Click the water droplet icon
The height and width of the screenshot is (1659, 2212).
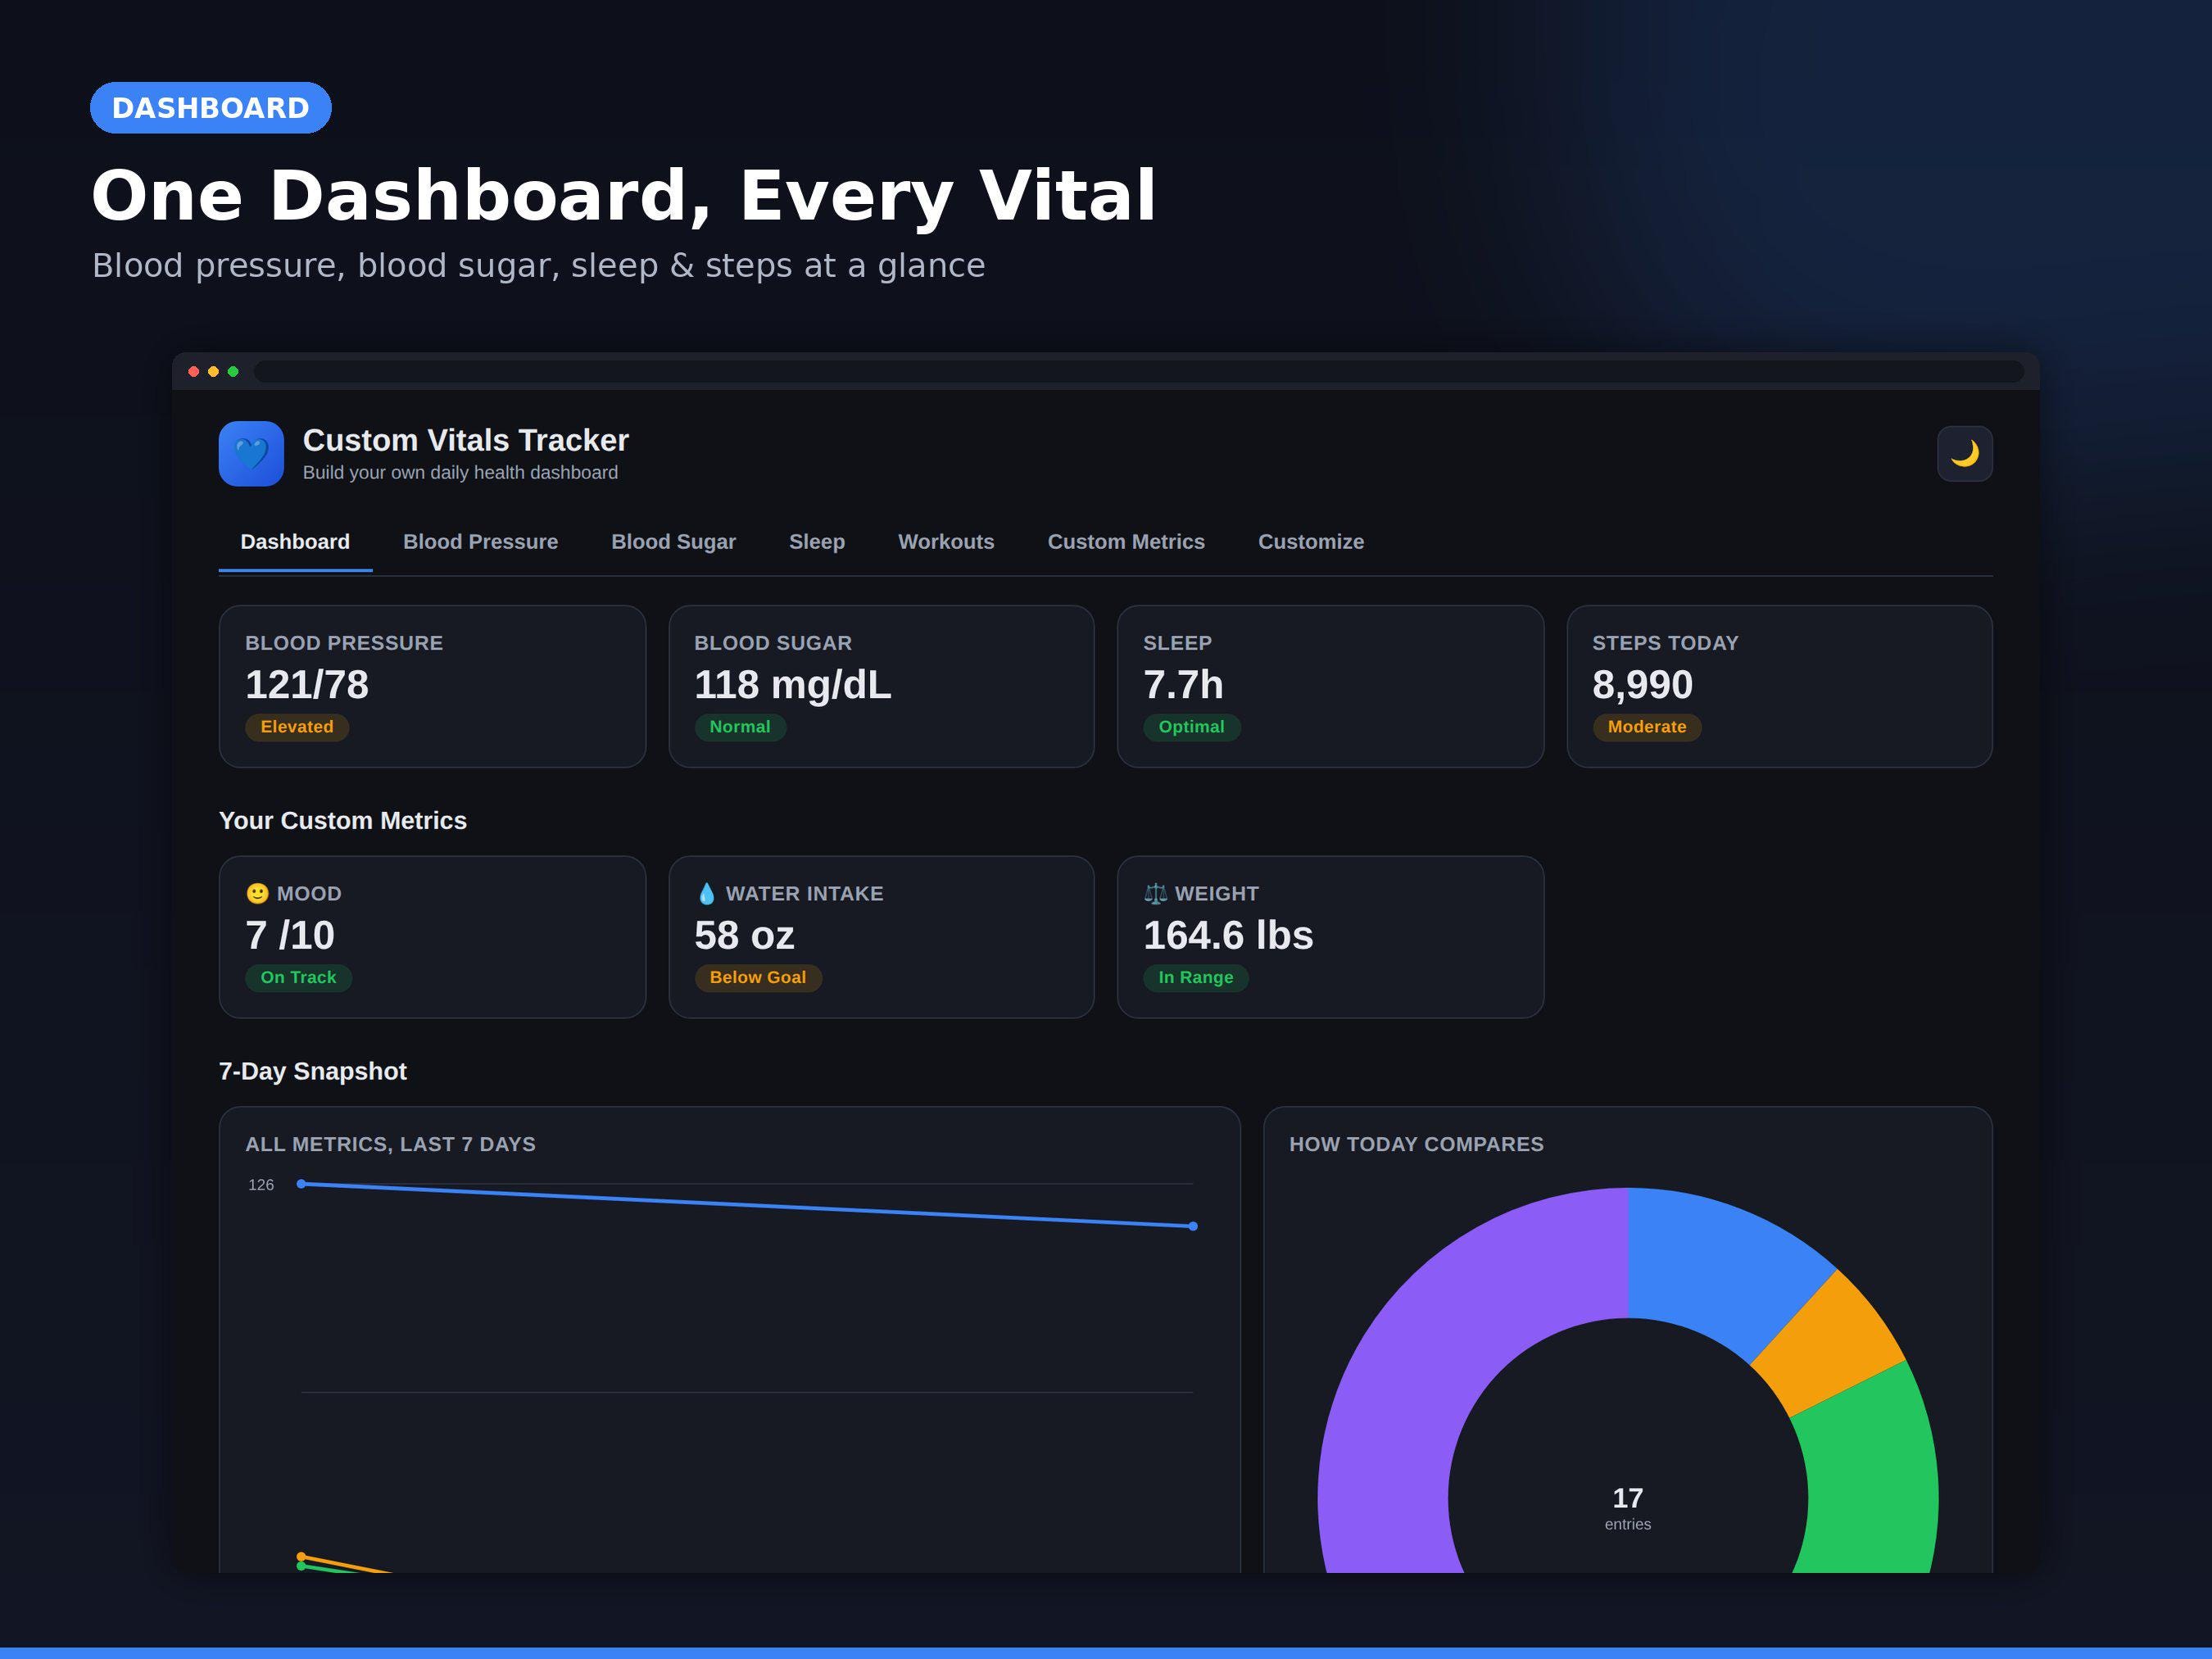click(x=706, y=893)
